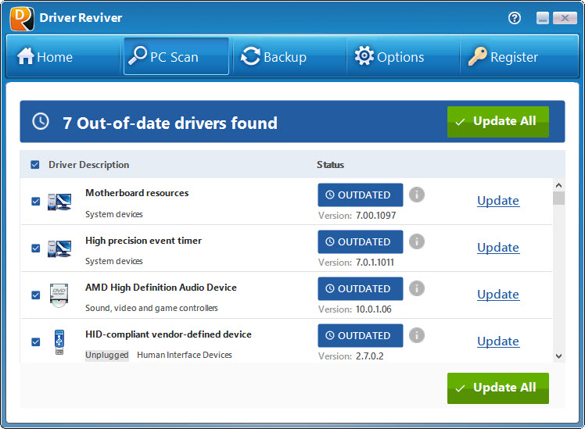The width and height of the screenshot is (585, 429).
Task: Minimize the Driver Reviver window
Action: (543, 18)
